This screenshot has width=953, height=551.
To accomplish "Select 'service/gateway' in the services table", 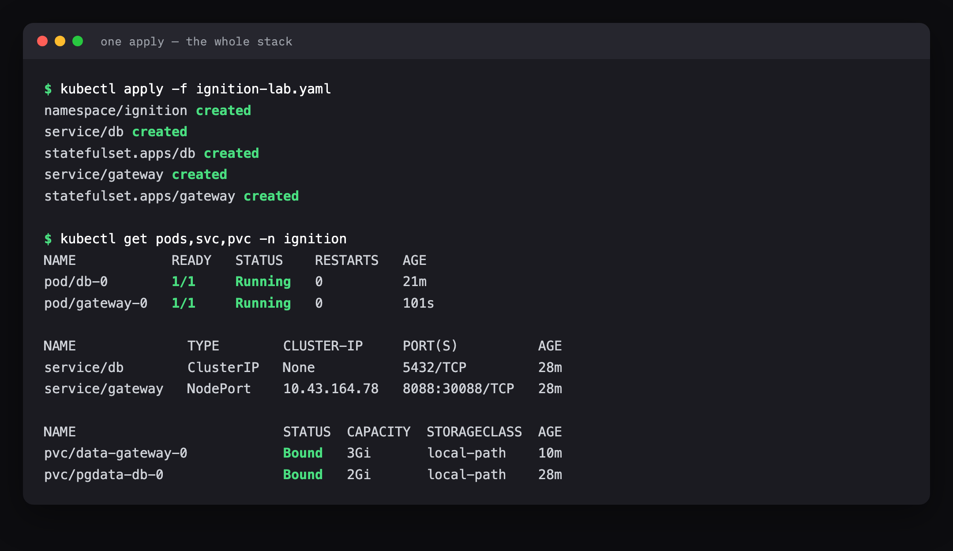I will (x=104, y=389).
